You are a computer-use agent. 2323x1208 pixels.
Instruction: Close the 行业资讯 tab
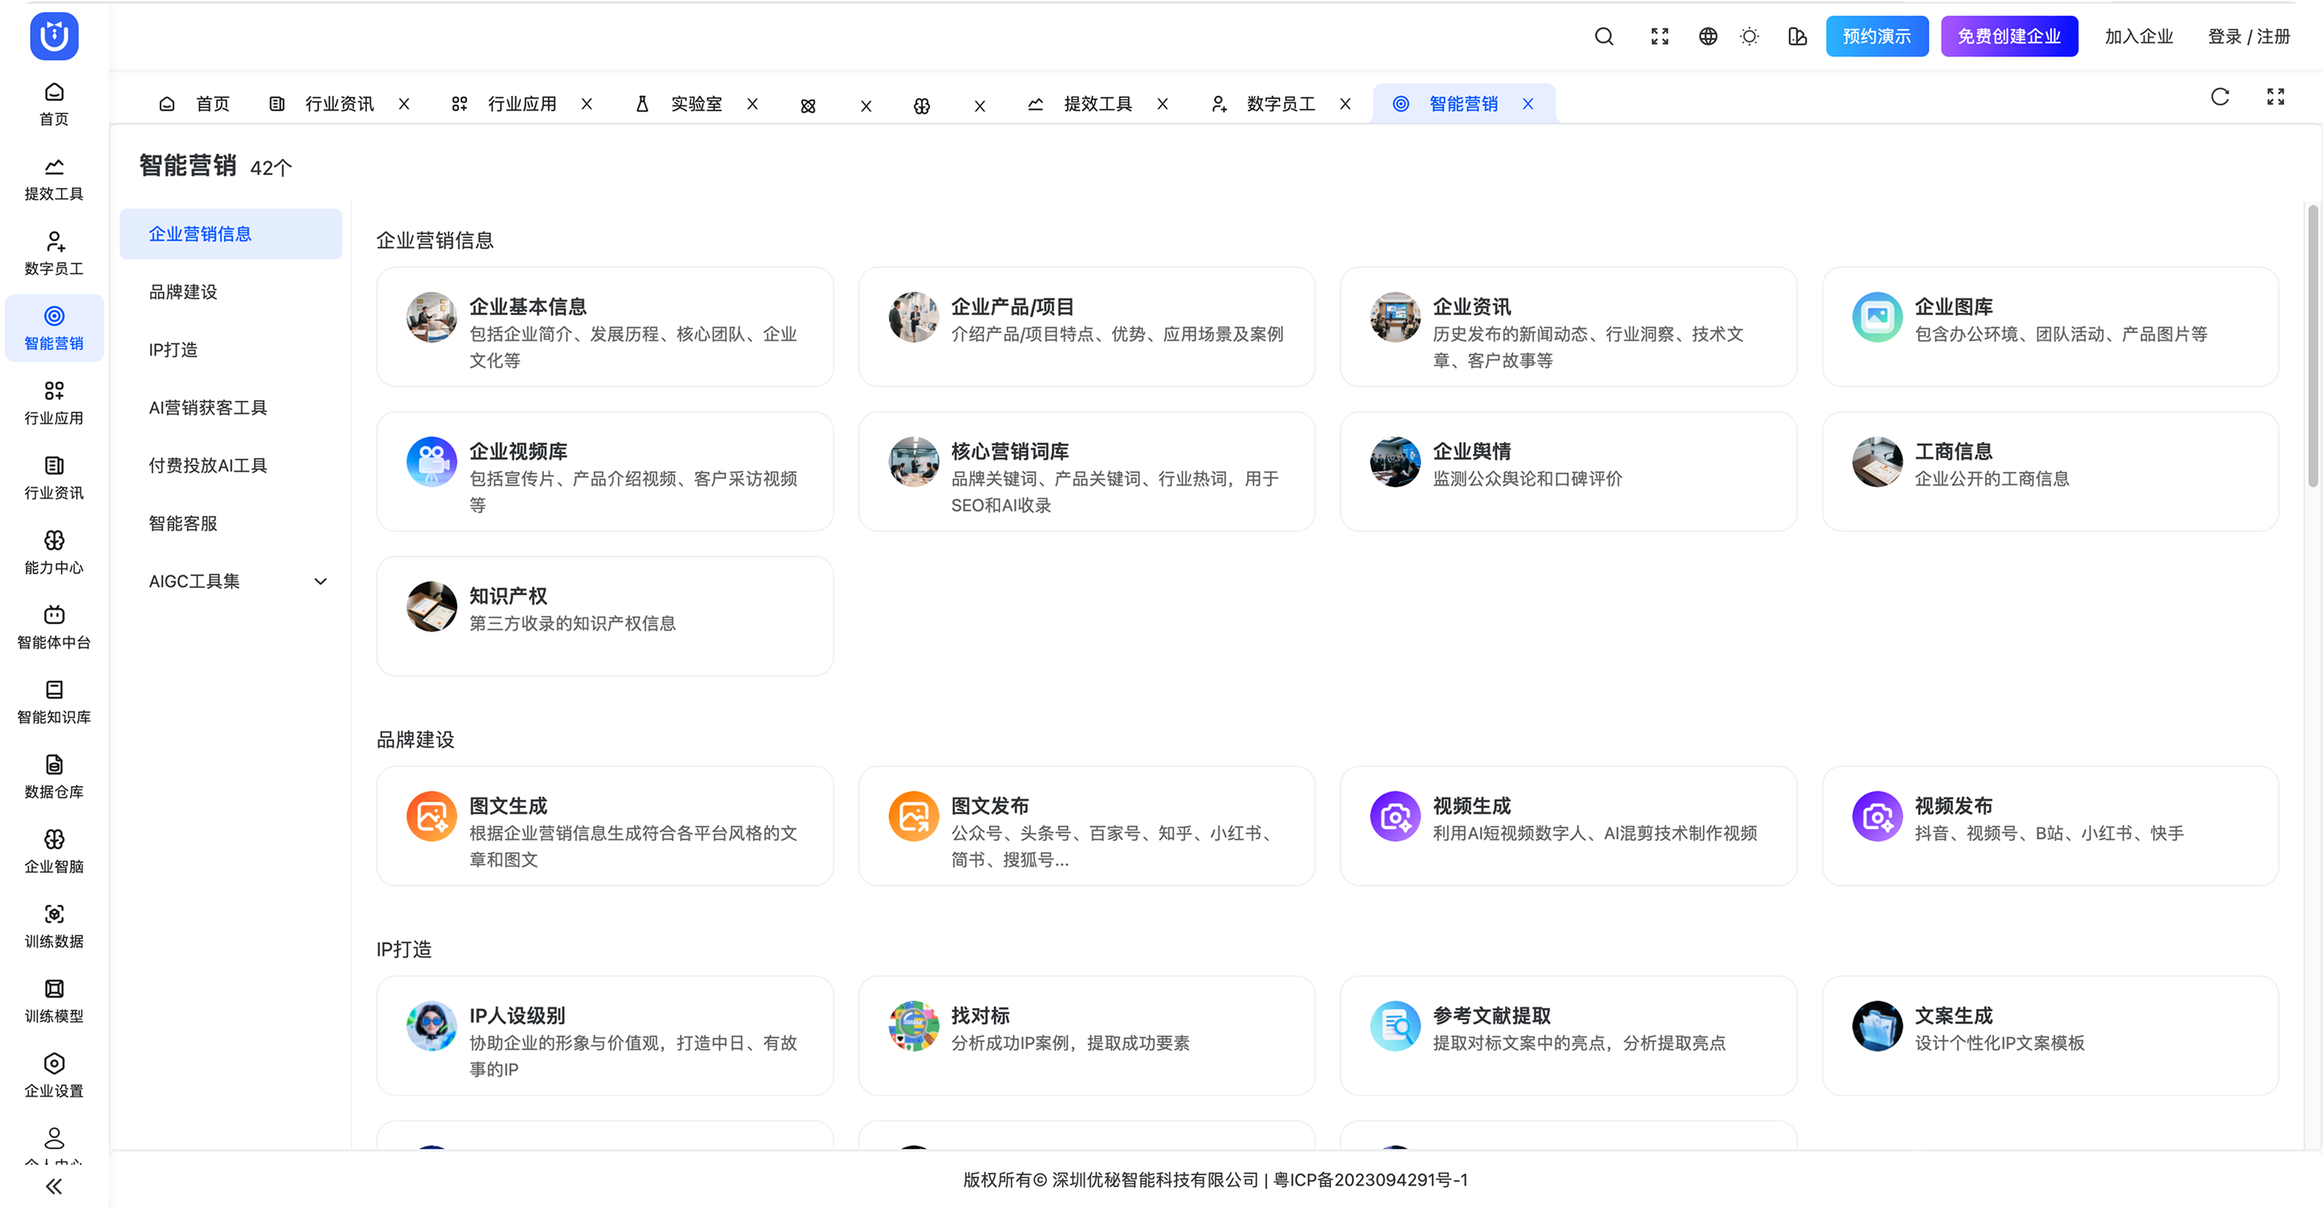pyautogui.click(x=404, y=105)
